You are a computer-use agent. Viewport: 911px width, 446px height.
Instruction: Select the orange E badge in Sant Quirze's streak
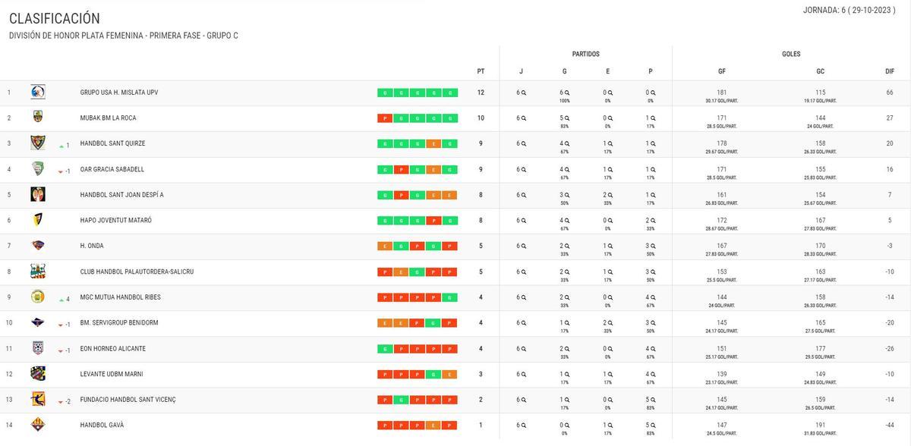(434, 143)
